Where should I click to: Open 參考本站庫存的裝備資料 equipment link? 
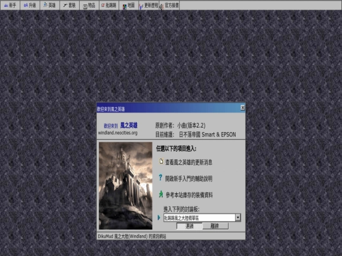click(x=189, y=195)
